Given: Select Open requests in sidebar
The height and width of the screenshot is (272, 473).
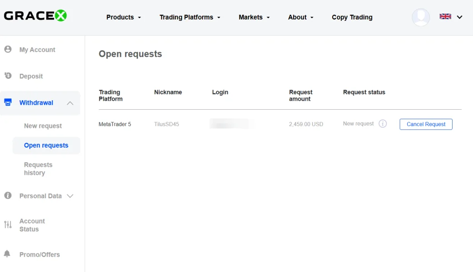Looking at the screenshot, I should point(46,146).
